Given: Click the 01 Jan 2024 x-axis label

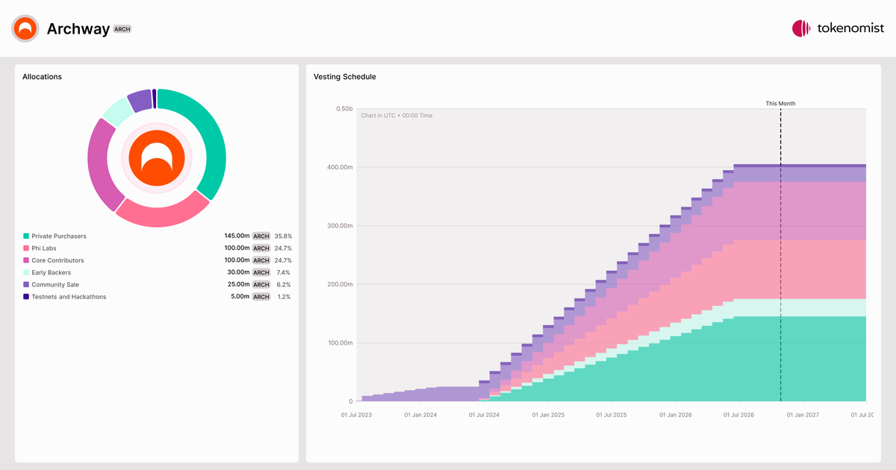Looking at the screenshot, I should point(421,414).
